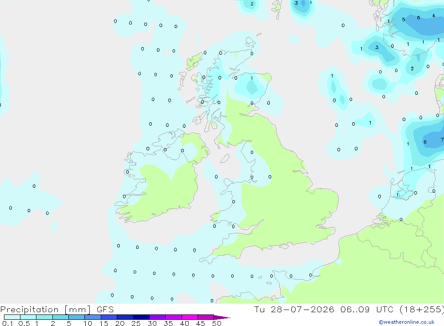This screenshot has width=444, height=326.
Task: Click the '15' legend scale label
Action: [x=104, y=323]
